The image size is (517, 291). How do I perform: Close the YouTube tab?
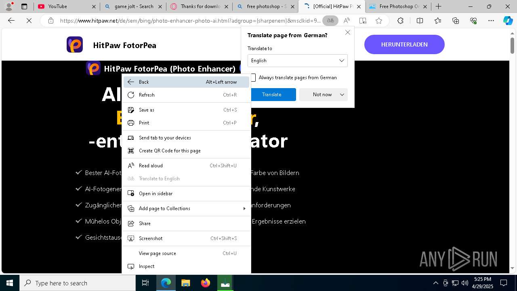pyautogui.click(x=94, y=6)
